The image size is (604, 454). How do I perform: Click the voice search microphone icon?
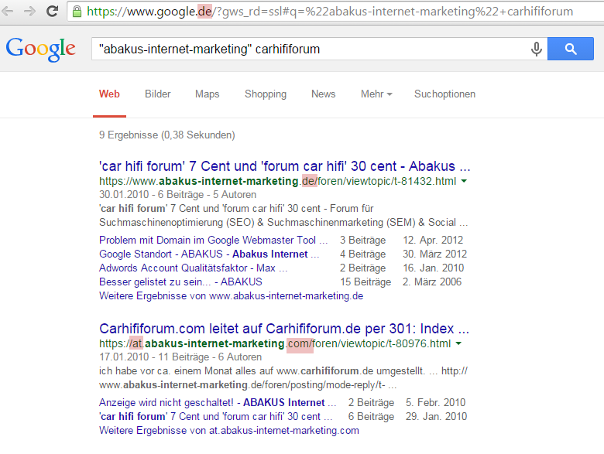536,49
